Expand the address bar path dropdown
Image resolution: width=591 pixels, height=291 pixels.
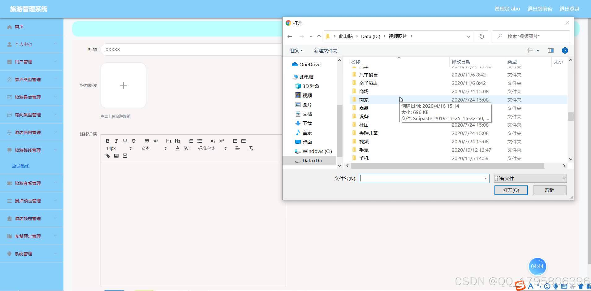point(468,37)
